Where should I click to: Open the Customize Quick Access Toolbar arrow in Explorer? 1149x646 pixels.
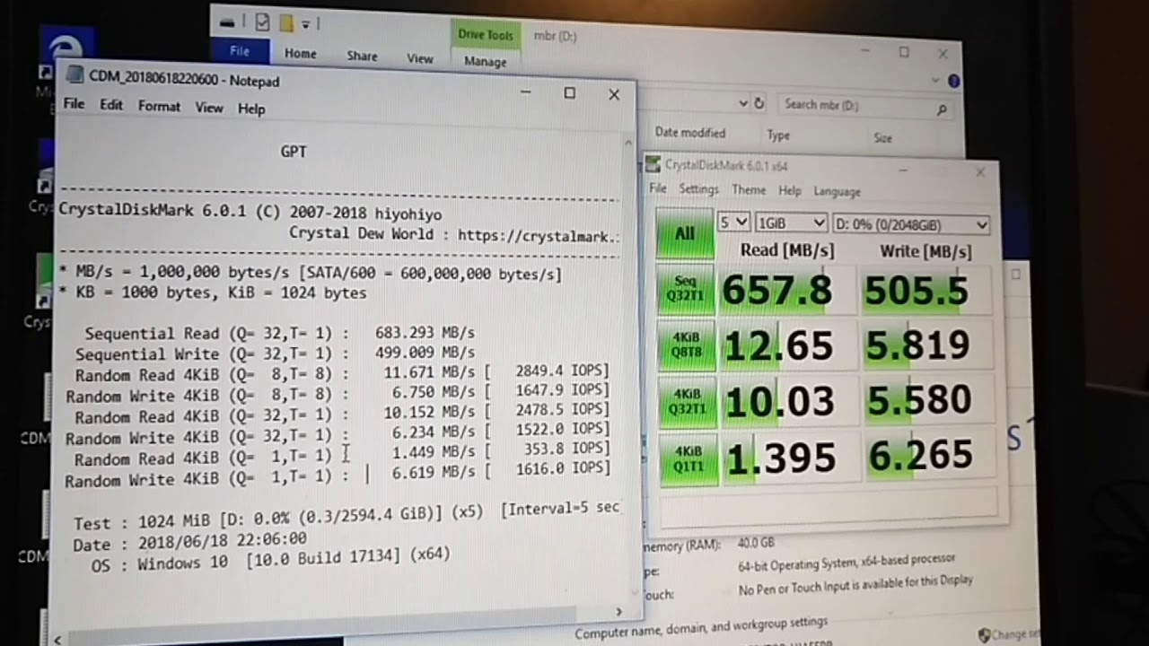(306, 24)
